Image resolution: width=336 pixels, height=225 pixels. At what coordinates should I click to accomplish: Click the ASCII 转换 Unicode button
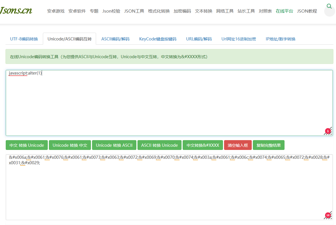[159, 145]
